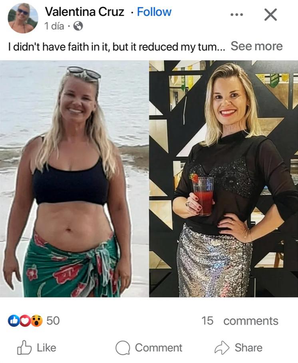Open Valentina Cruz profile picture
This screenshot has width=298, height=363.
click(x=23, y=18)
